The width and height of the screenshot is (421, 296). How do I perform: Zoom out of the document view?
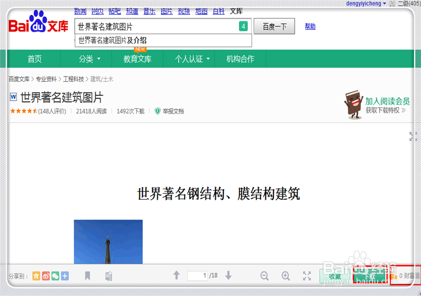[x=265, y=276]
